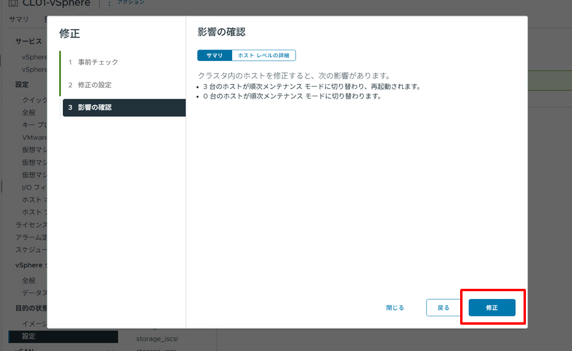Open the スケジュール sidebar item
Viewport: 572px width, 351px height.
point(30,249)
